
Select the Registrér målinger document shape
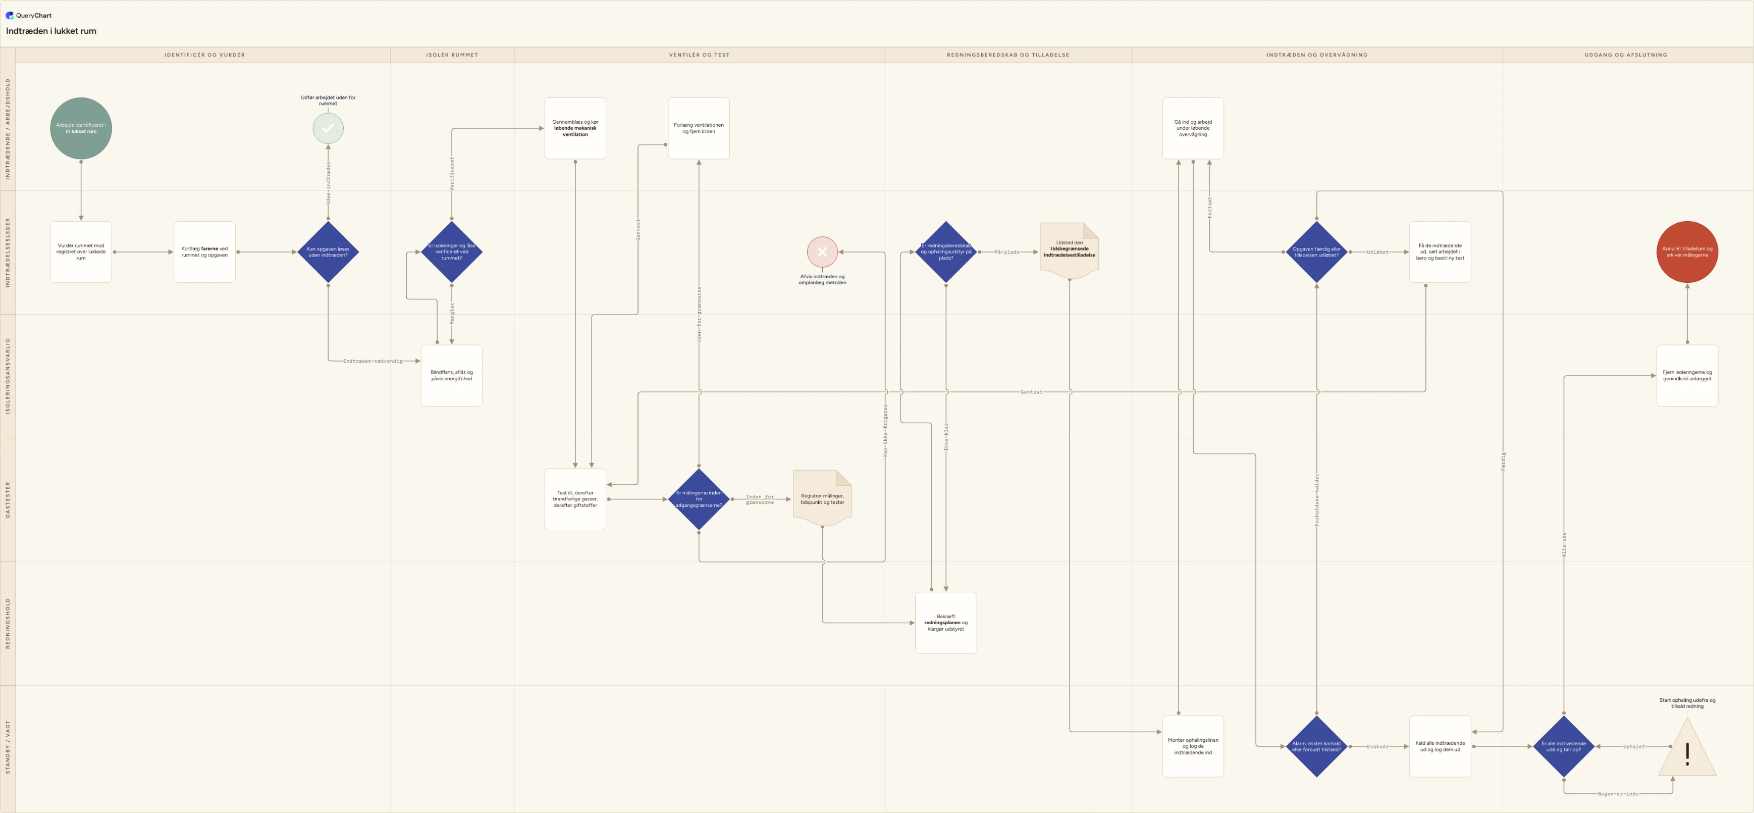pos(822,498)
